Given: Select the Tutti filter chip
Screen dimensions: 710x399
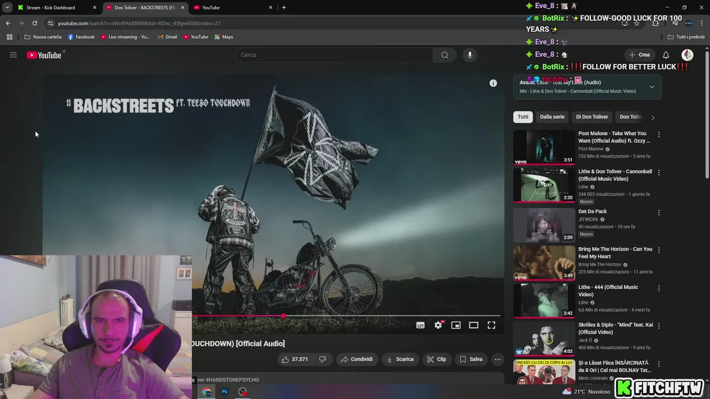Looking at the screenshot, I should tap(523, 117).
